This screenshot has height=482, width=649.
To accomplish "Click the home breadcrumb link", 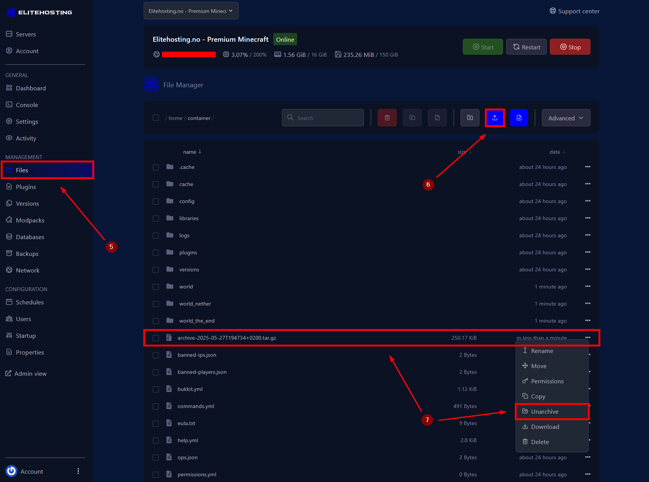I will (x=176, y=118).
